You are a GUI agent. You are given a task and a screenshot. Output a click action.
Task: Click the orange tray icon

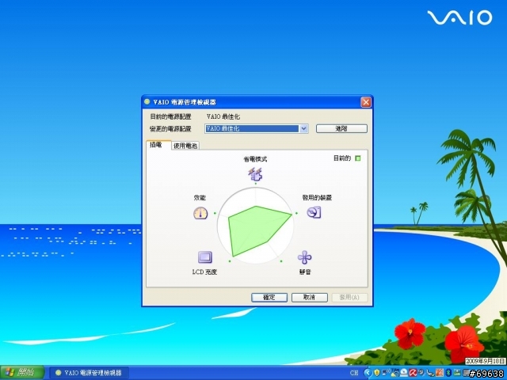(440, 373)
